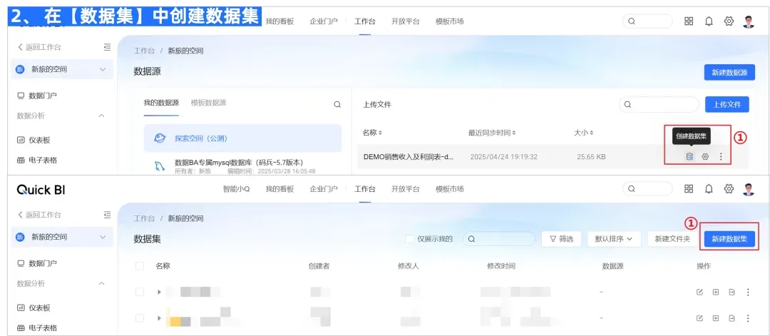
Task: Open the three-dot menu in the DEMO file row
Action: coord(721,157)
